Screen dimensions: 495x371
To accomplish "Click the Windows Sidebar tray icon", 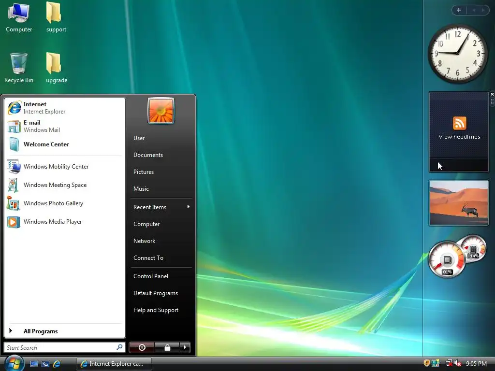I will click(x=436, y=363).
